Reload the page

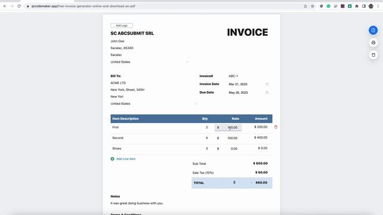(19, 6)
